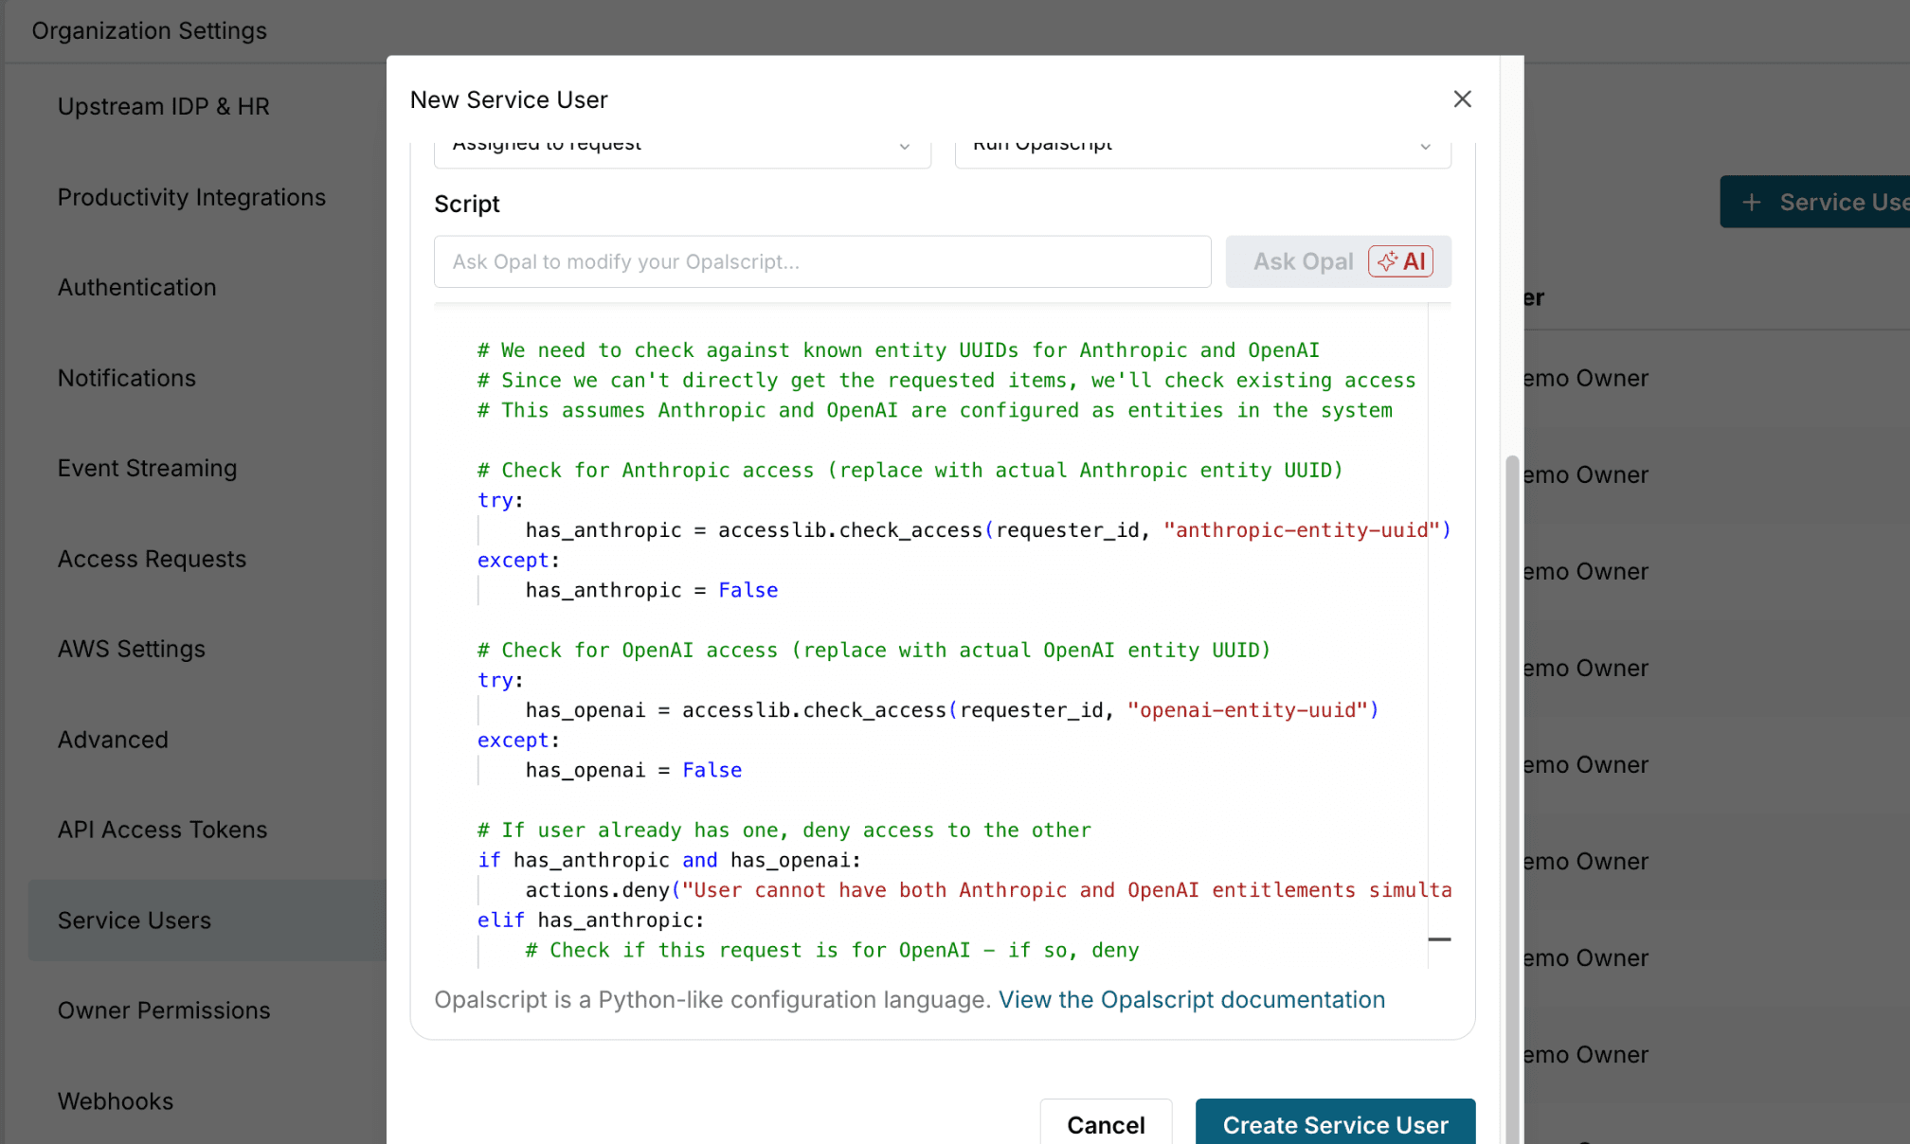Screen dimensions: 1910x1144
Task: Open Upstream IDP & HR settings
Action: click(x=163, y=106)
